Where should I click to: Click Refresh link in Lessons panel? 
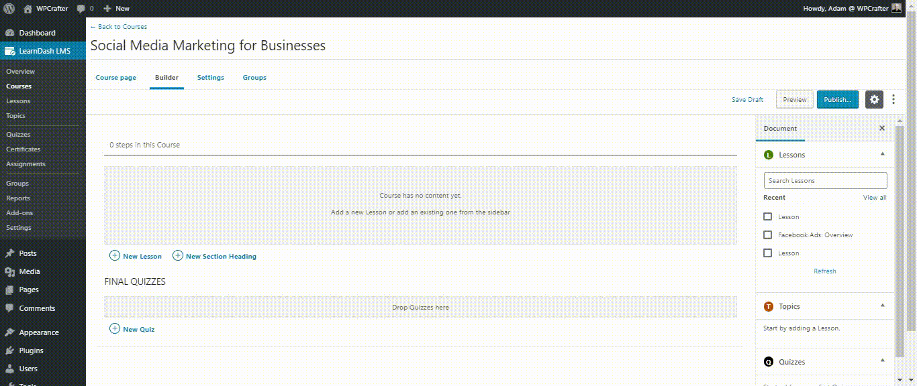coord(825,271)
